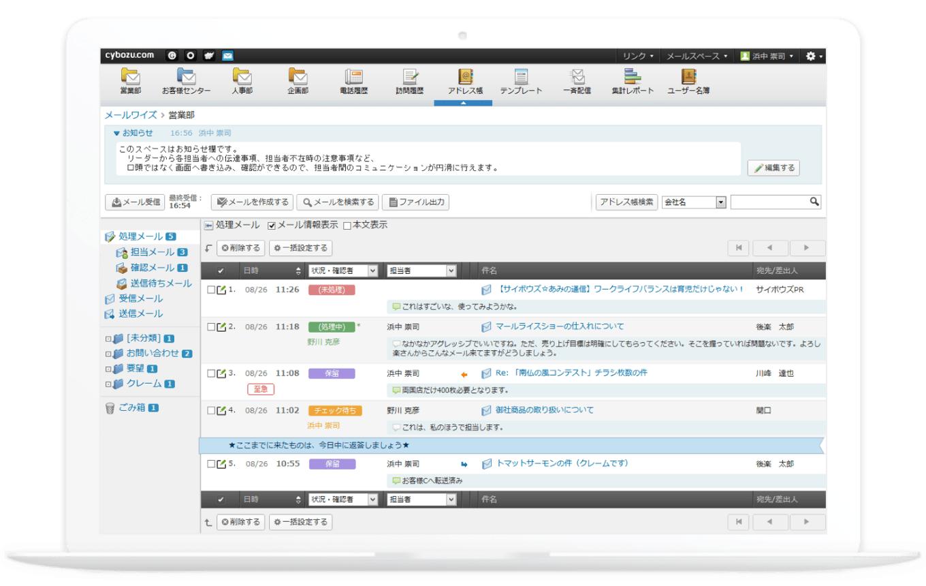The width and height of the screenshot is (926, 586).
Task: Open the ユーザー名簿 directory icon
Action: (x=688, y=76)
